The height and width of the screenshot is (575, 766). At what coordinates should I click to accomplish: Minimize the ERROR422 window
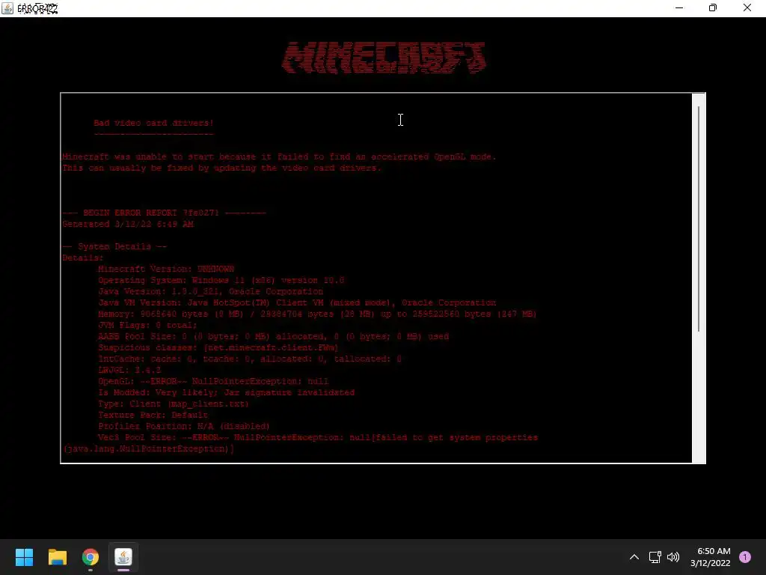pyautogui.click(x=679, y=7)
